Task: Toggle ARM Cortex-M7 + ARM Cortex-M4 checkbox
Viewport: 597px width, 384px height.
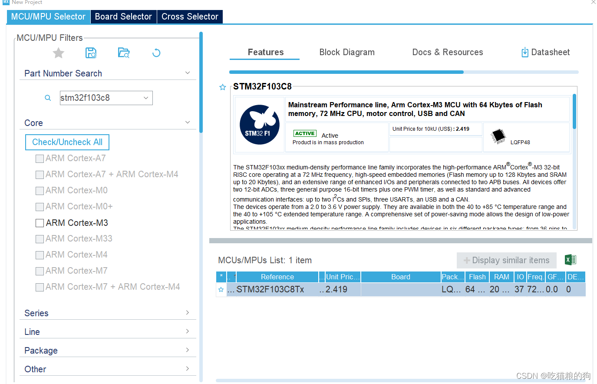Action: [x=40, y=287]
